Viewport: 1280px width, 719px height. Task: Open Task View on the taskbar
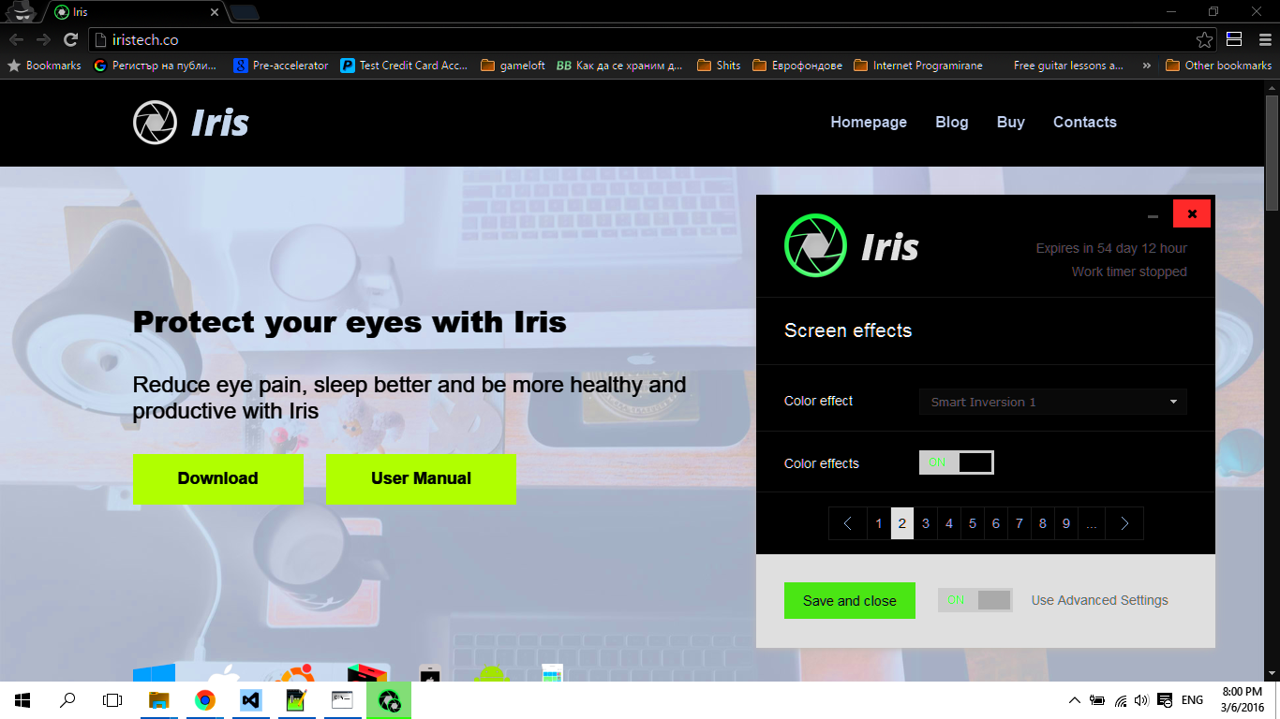tap(112, 699)
